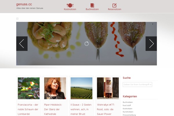Select the rosé bottle thumbnail
174x116 pixels.
pos(108,88)
